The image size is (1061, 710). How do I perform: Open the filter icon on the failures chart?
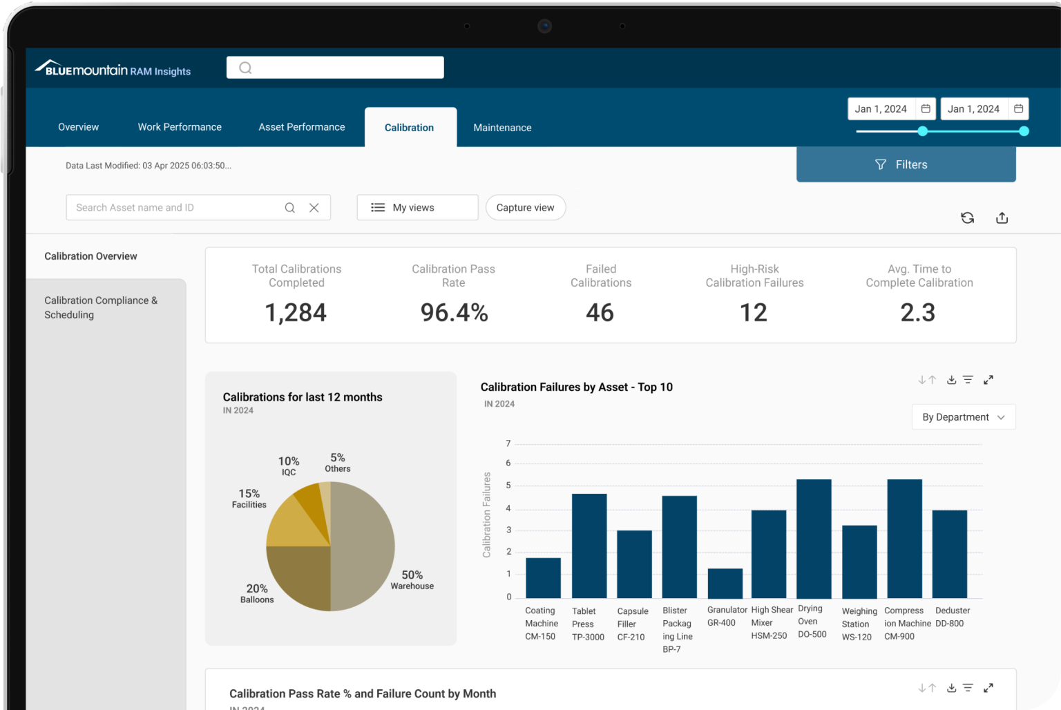point(968,379)
